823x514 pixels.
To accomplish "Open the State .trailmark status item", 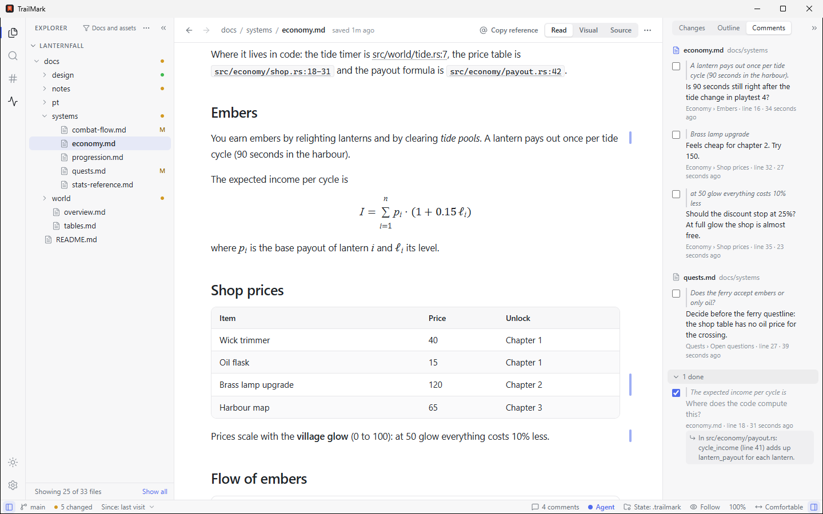I will [x=652, y=507].
